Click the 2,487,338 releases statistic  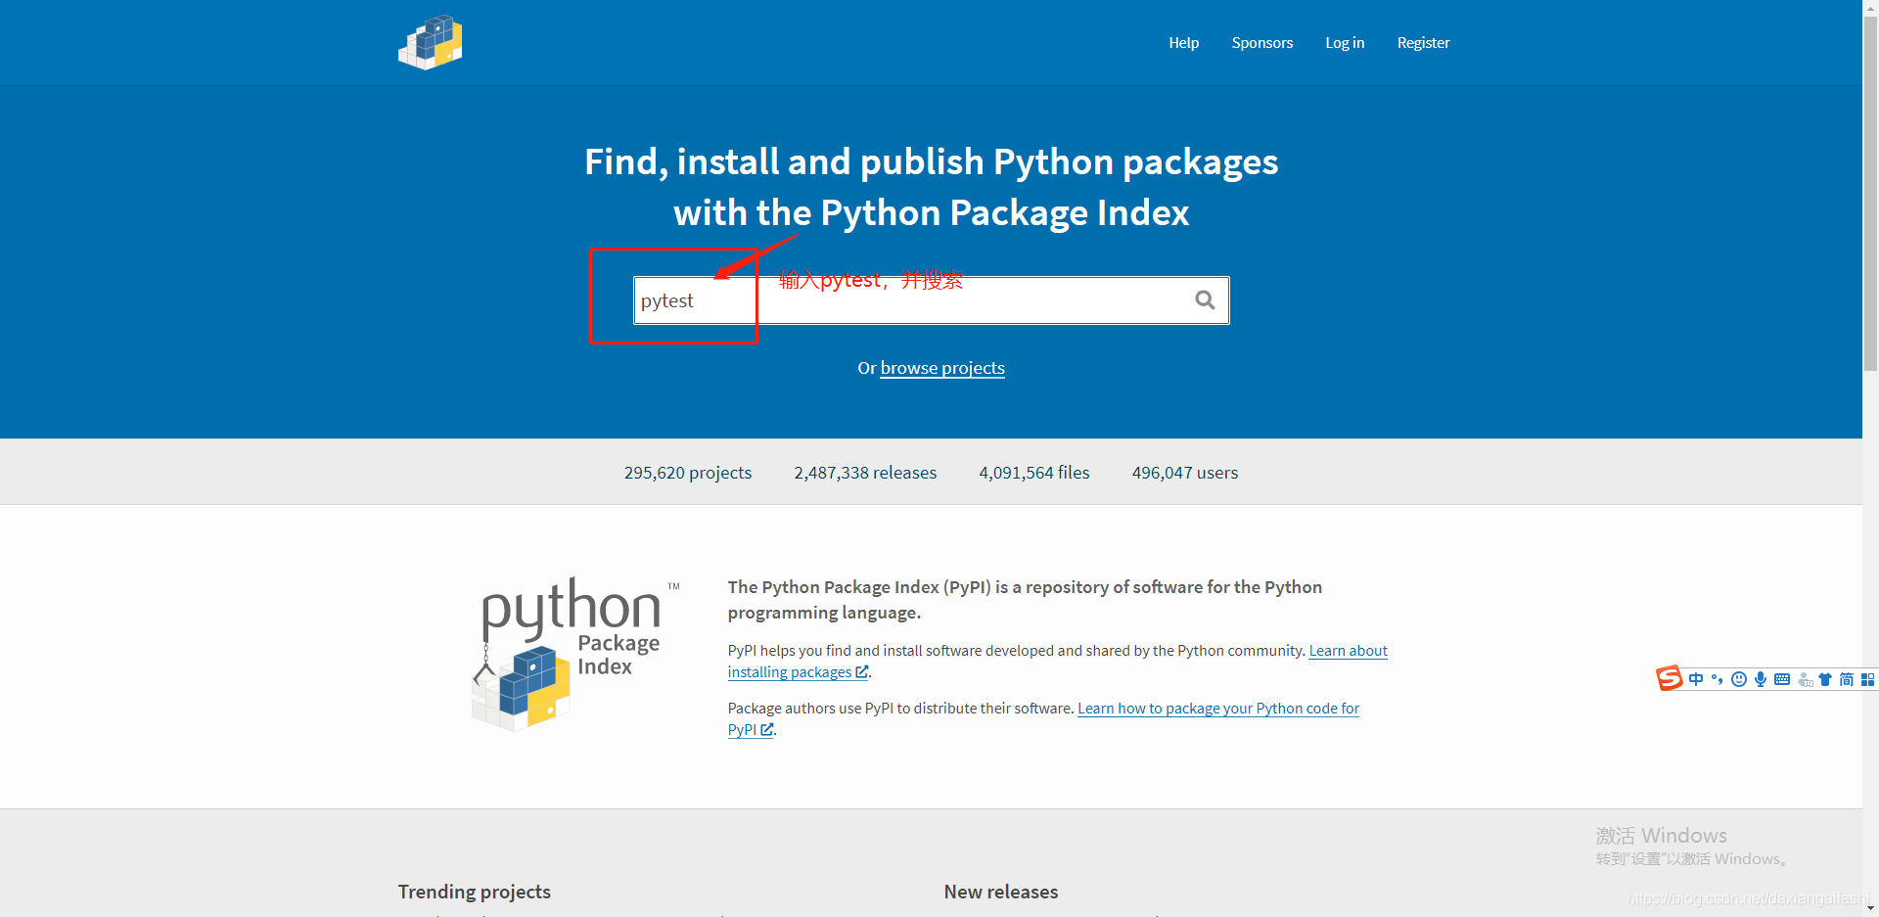[x=865, y=473]
